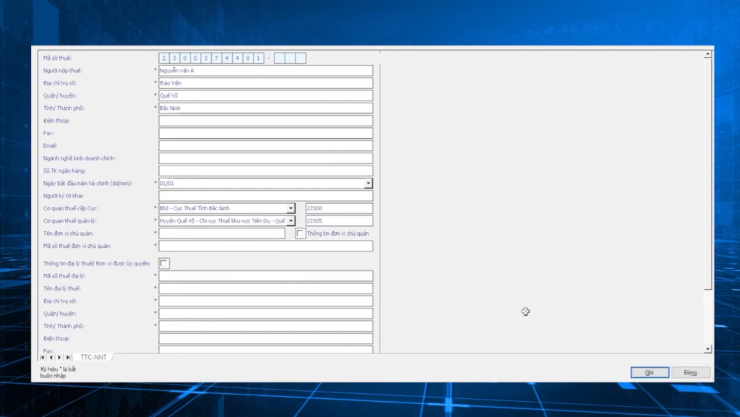The width and height of the screenshot is (740, 417).
Task: Tick Thông tin đơn vị chủ quản checkbox
Action: [x=300, y=233]
